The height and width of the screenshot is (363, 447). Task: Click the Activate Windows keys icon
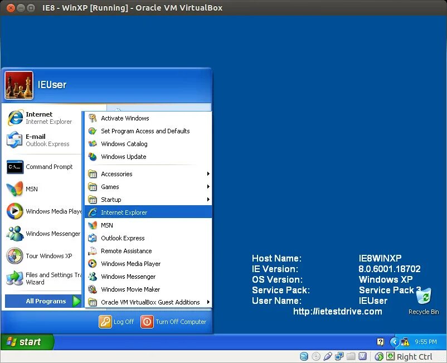[x=93, y=118]
